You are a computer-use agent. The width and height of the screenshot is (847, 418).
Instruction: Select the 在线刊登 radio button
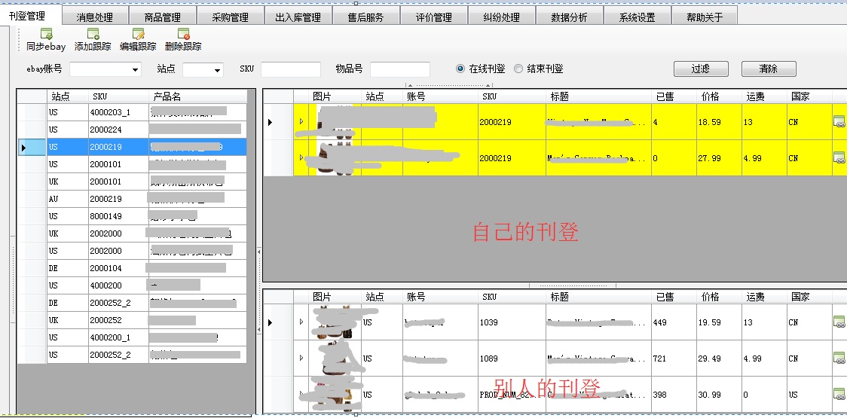pyautogui.click(x=460, y=69)
